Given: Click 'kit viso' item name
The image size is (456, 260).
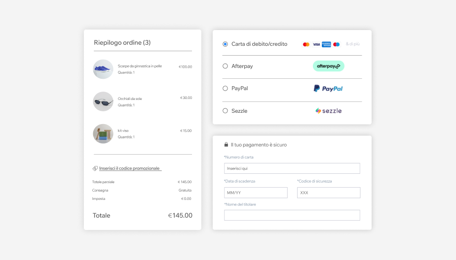Looking at the screenshot, I should point(123,130).
